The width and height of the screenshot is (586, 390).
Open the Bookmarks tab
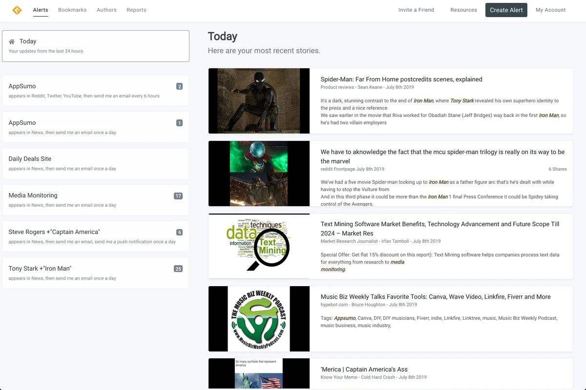72,10
